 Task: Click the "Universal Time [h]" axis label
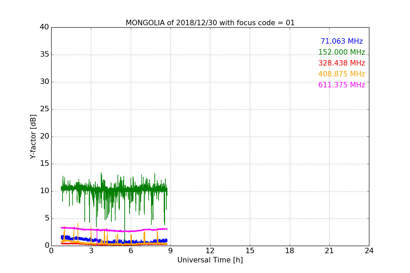[210, 260]
